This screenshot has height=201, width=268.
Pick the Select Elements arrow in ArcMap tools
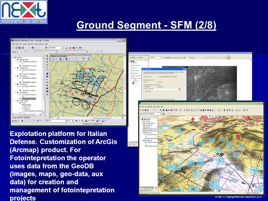(x=47, y=85)
